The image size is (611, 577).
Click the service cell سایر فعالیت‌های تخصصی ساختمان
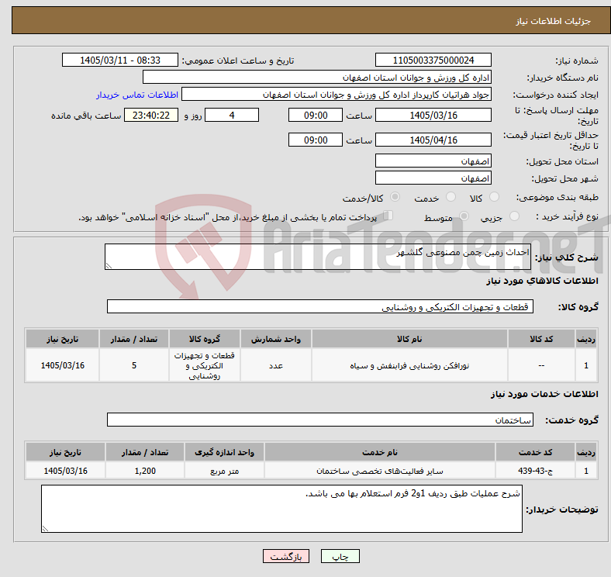point(379,471)
